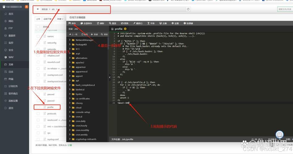Open the Search (搜索) tool in editor toolbar

click(112, 23)
